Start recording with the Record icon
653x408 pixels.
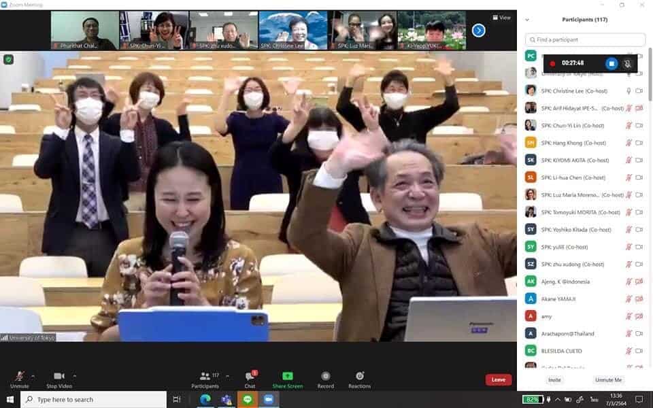click(325, 377)
